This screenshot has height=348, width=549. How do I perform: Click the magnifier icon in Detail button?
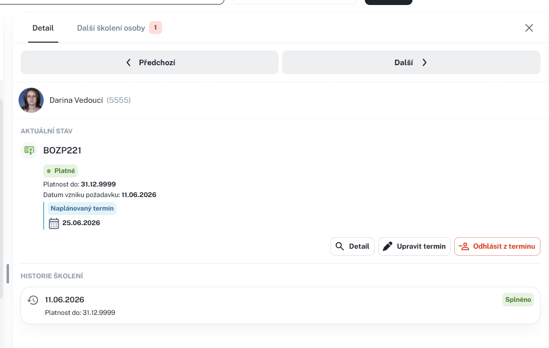[x=340, y=246]
